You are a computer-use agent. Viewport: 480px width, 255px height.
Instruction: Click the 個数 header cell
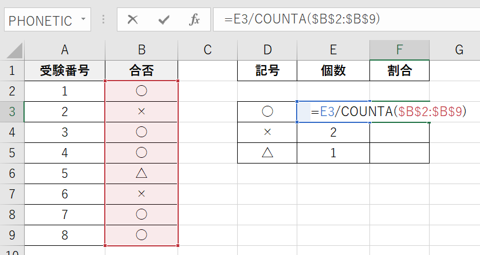333,71
